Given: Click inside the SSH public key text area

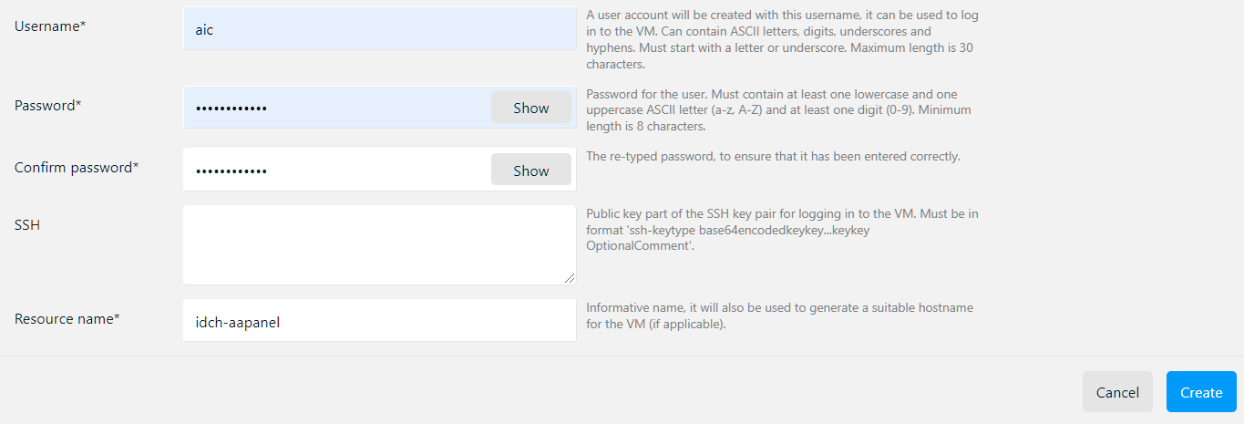Looking at the screenshot, I should point(379,244).
